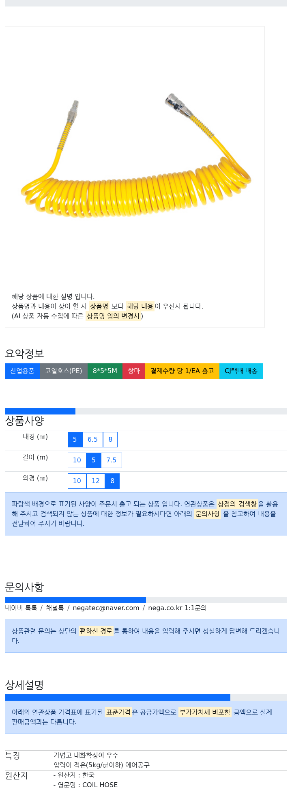Open the 채널톡 contact link
The height and width of the screenshot is (790, 292).
click(x=55, y=608)
